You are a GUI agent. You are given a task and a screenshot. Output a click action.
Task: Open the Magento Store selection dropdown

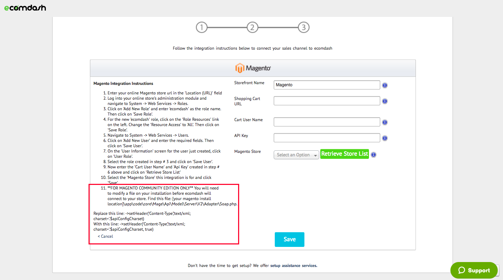tap(296, 155)
